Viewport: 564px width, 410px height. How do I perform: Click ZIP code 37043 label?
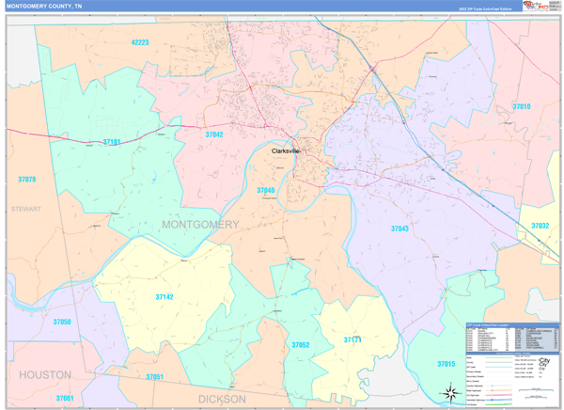click(x=400, y=229)
